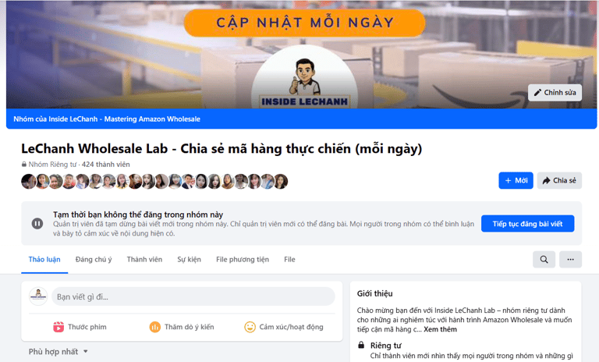Click the search magnifier icon in group tabs

(x=544, y=260)
